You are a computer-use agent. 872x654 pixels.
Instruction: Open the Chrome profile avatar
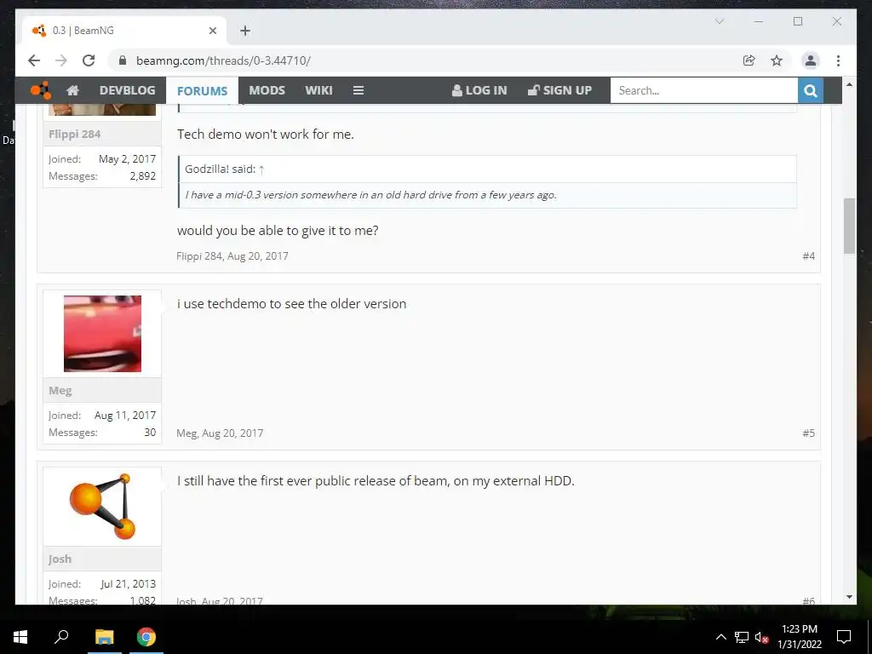[811, 60]
